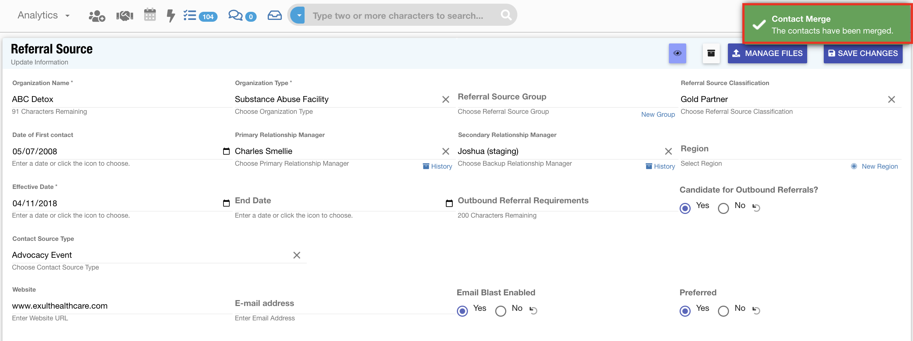Select Yes for Preferred
Screen dimensions: 913x341
685,311
